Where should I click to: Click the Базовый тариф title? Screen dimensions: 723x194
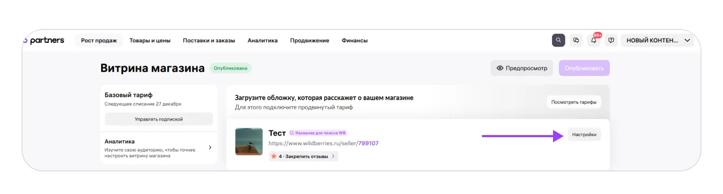coord(129,95)
